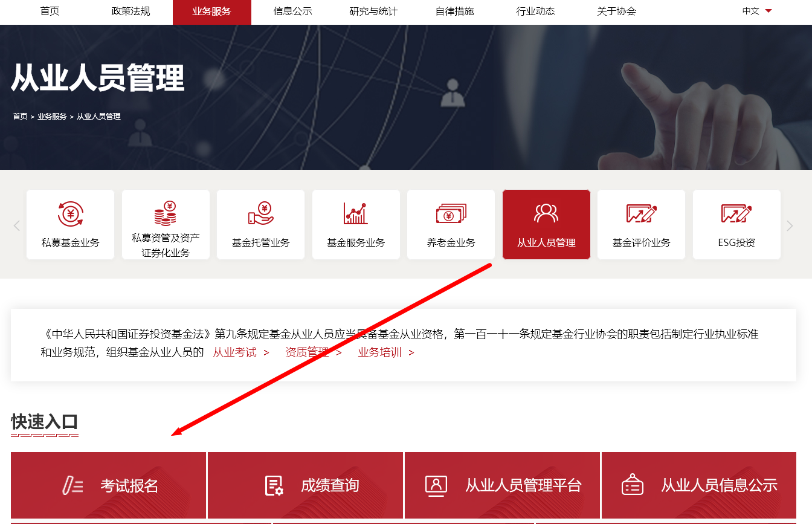This screenshot has height=524, width=812.
Task: Select the ESG投资 icon card
Action: coord(736,225)
